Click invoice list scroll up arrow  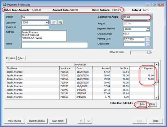pyautogui.click(x=157, y=65)
